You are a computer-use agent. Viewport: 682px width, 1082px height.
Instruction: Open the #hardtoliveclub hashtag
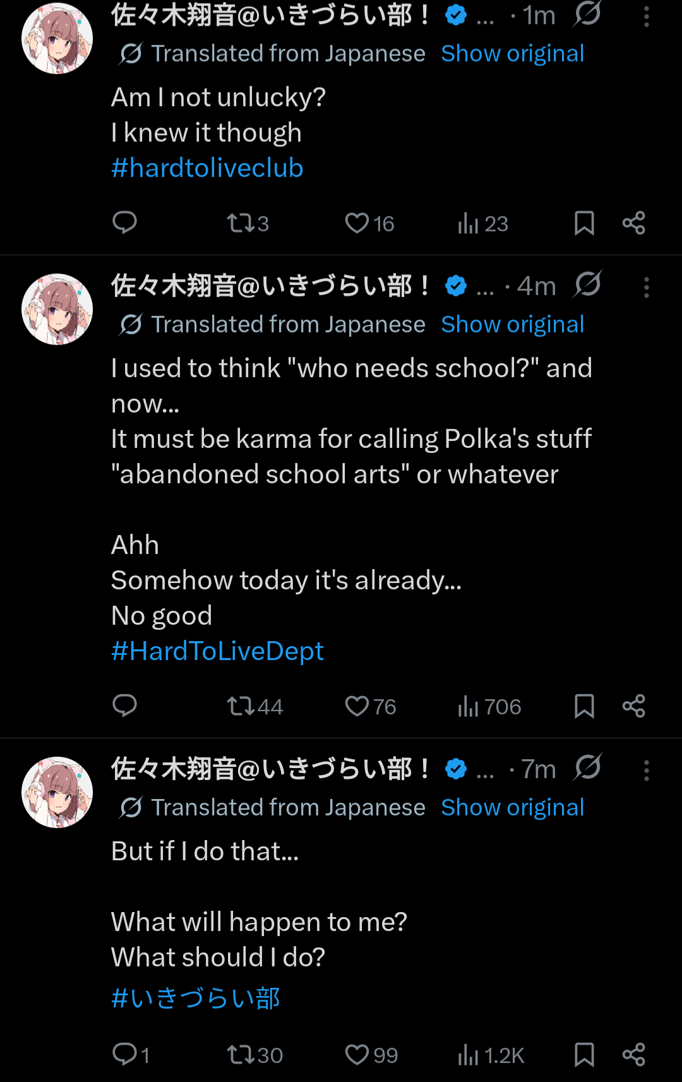coord(207,168)
